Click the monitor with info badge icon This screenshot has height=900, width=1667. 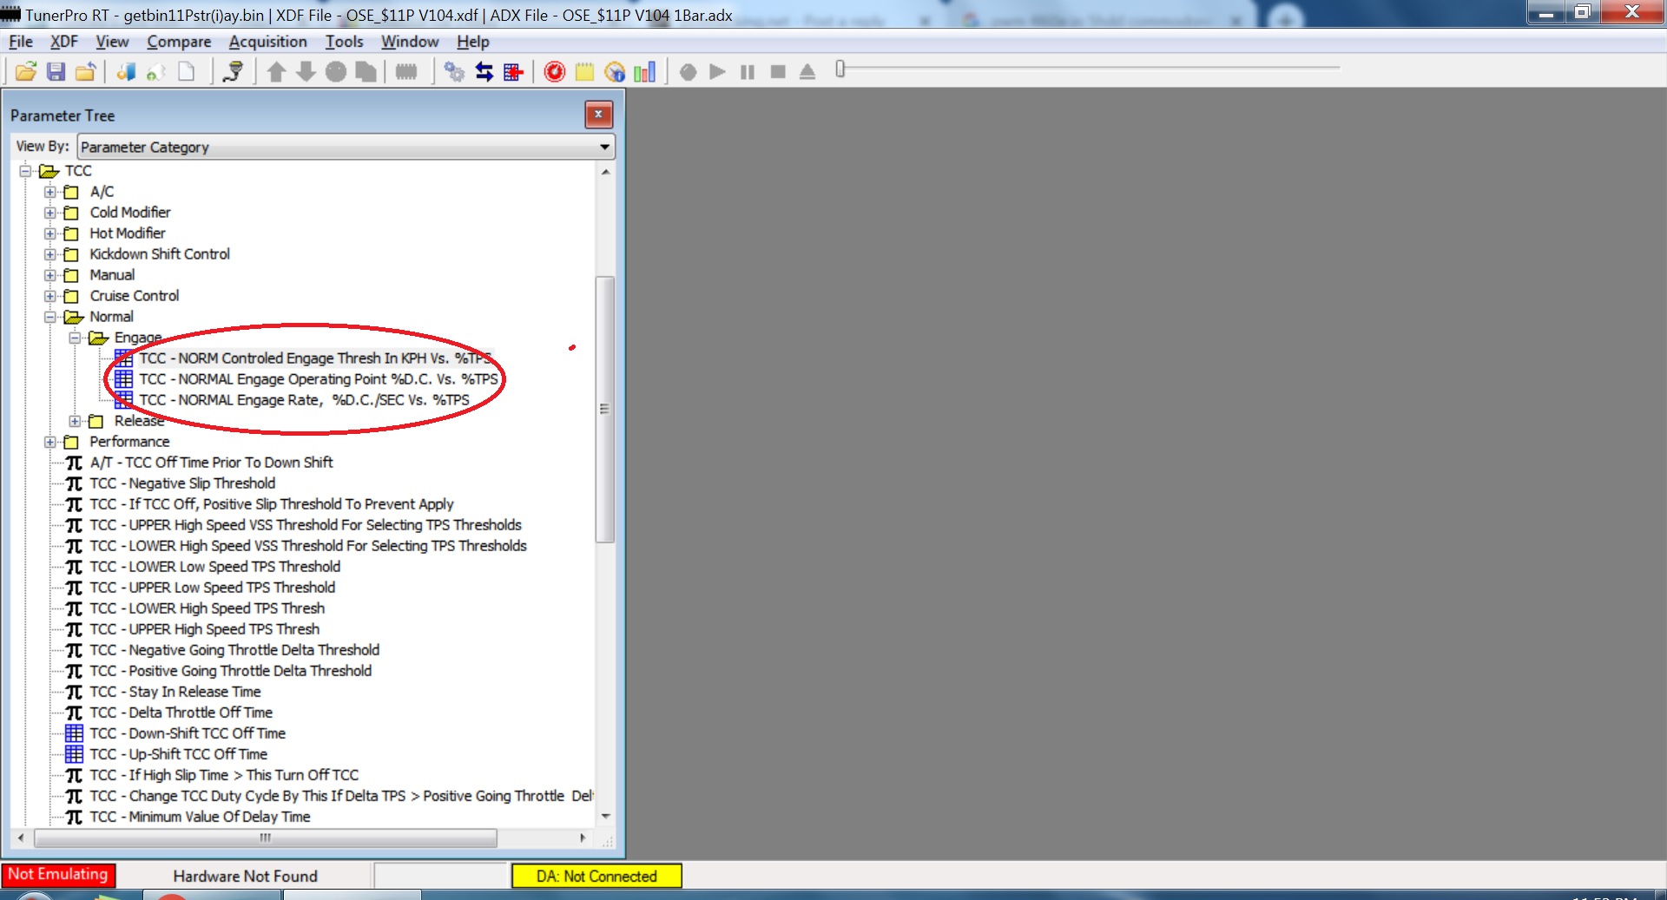coord(615,72)
